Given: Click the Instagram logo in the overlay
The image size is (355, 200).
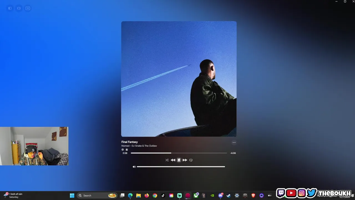Looking at the screenshot, I should [302, 193].
